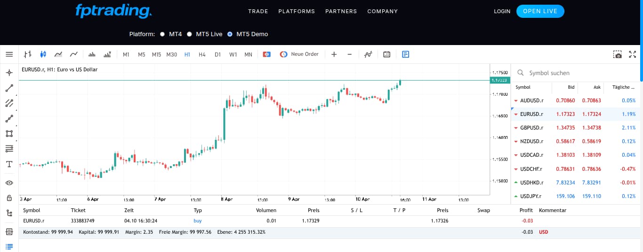The height and width of the screenshot is (252, 643).
Task: Select GBPUSD.r in the watchlist
Action: coord(576,128)
